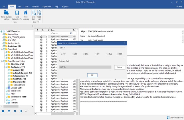This screenshot has height=120, width=184.
Task: Click the envelope icon of first email row
Action: 41,36
